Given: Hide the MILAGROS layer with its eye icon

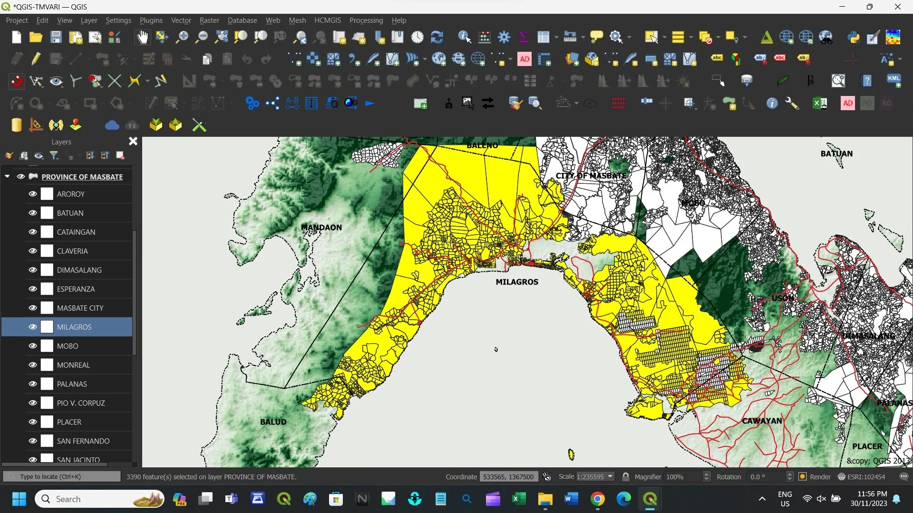Looking at the screenshot, I should click(32, 327).
